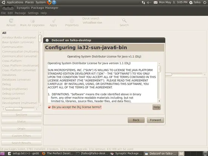Switch to The Perfect Desktop Firefox window
The height and width of the screenshot is (156, 208).
(x=58, y=153)
